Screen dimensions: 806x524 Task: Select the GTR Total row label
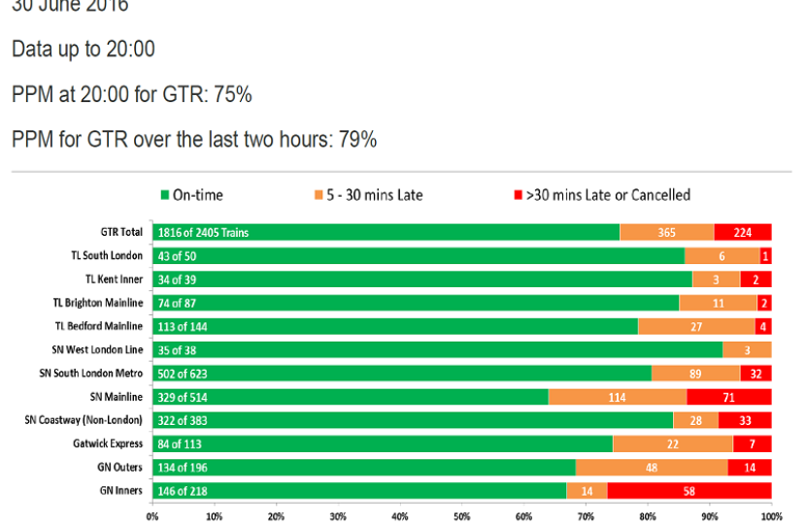pyautogui.click(x=121, y=232)
